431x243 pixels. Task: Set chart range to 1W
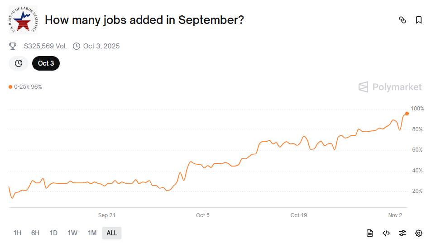pos(72,233)
